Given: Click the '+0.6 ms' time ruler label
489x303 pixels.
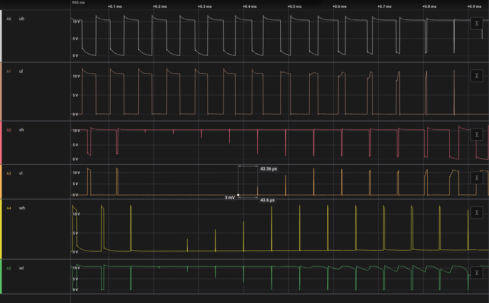Looking at the screenshot, I should [x=339, y=6].
